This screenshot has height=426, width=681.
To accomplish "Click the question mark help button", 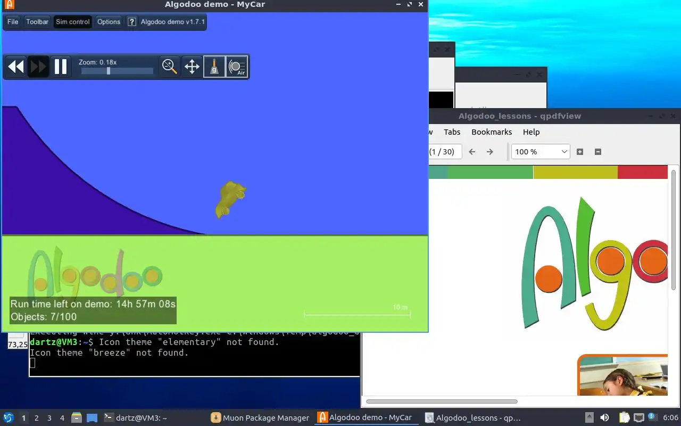I will 132,22.
